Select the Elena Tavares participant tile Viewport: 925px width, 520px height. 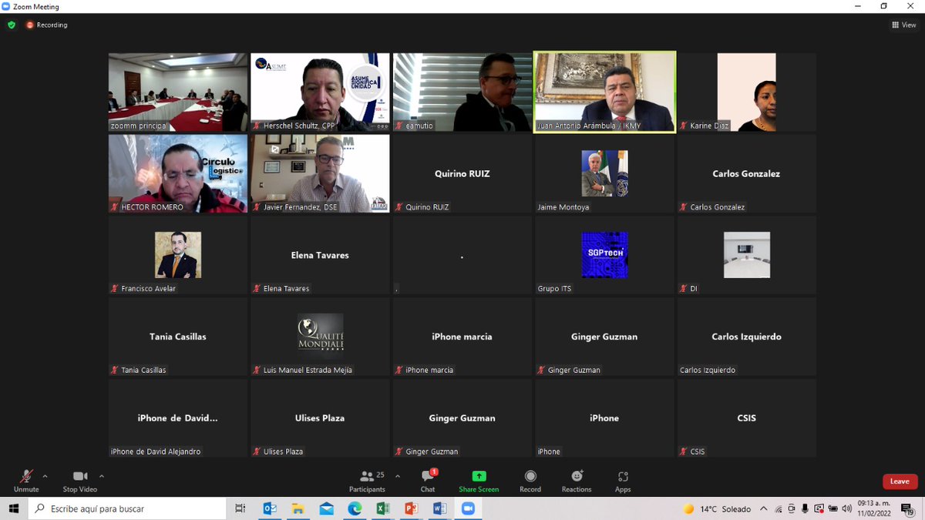320,255
